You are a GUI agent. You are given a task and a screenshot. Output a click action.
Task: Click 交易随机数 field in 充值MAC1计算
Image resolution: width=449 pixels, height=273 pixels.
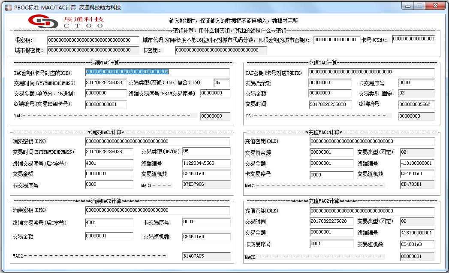click(417, 174)
